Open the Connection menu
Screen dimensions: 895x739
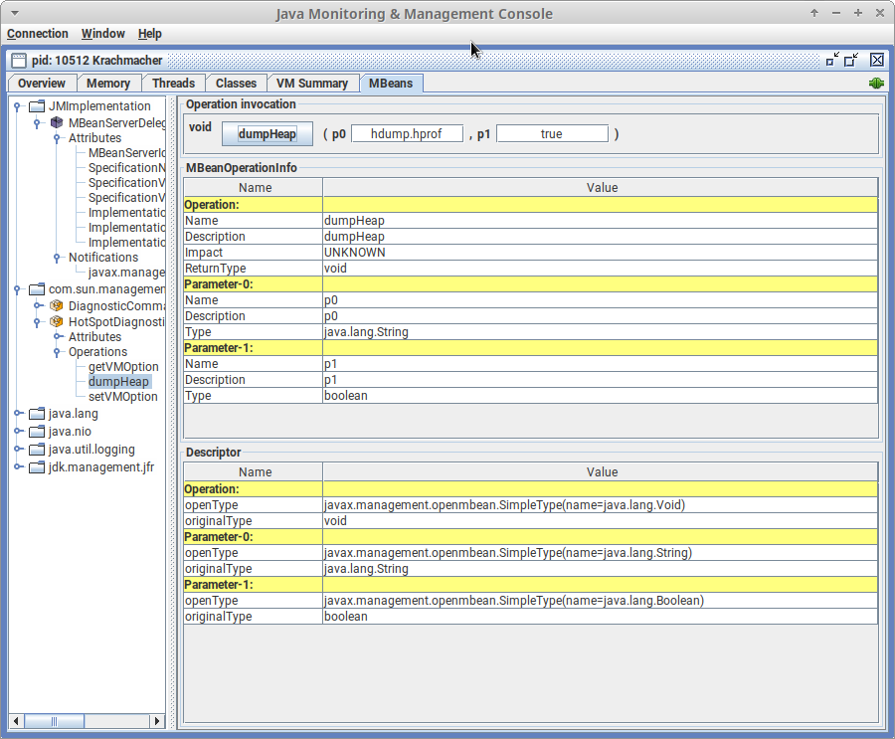click(38, 34)
